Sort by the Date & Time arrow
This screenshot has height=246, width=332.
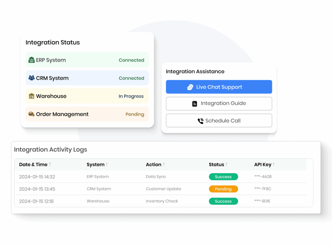point(50,165)
